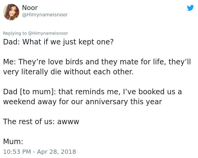Click the line "very literally die without each other."

[x=68, y=72]
